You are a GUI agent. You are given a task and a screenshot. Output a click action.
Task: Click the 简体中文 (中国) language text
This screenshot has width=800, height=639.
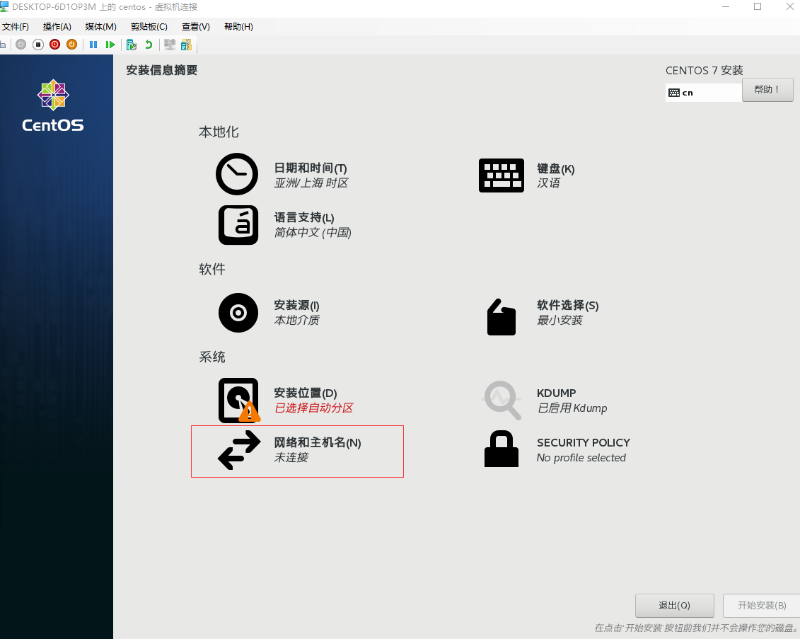point(313,232)
